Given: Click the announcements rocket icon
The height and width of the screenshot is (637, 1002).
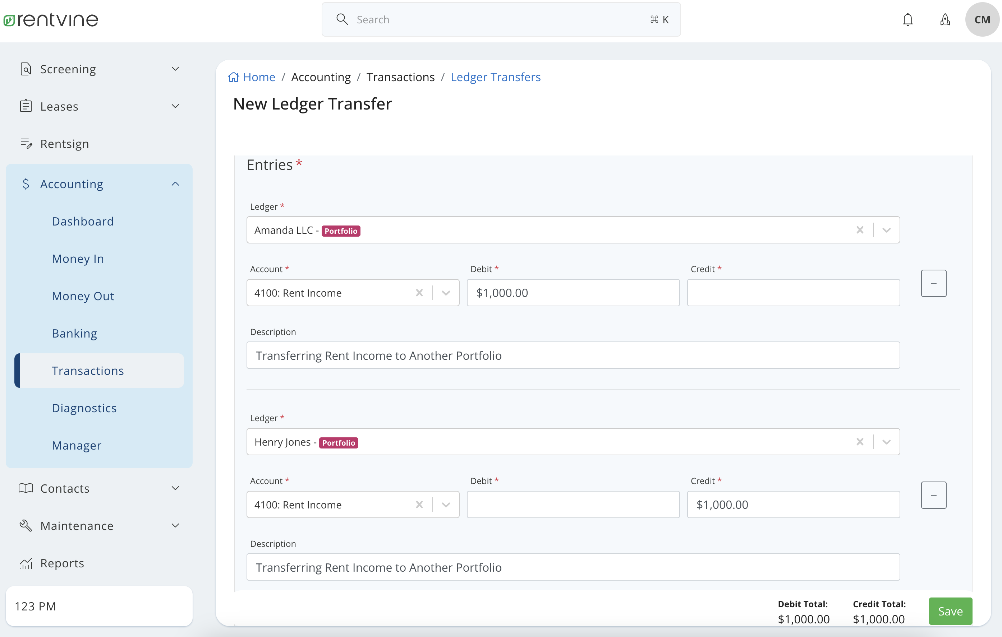Looking at the screenshot, I should pos(945,19).
